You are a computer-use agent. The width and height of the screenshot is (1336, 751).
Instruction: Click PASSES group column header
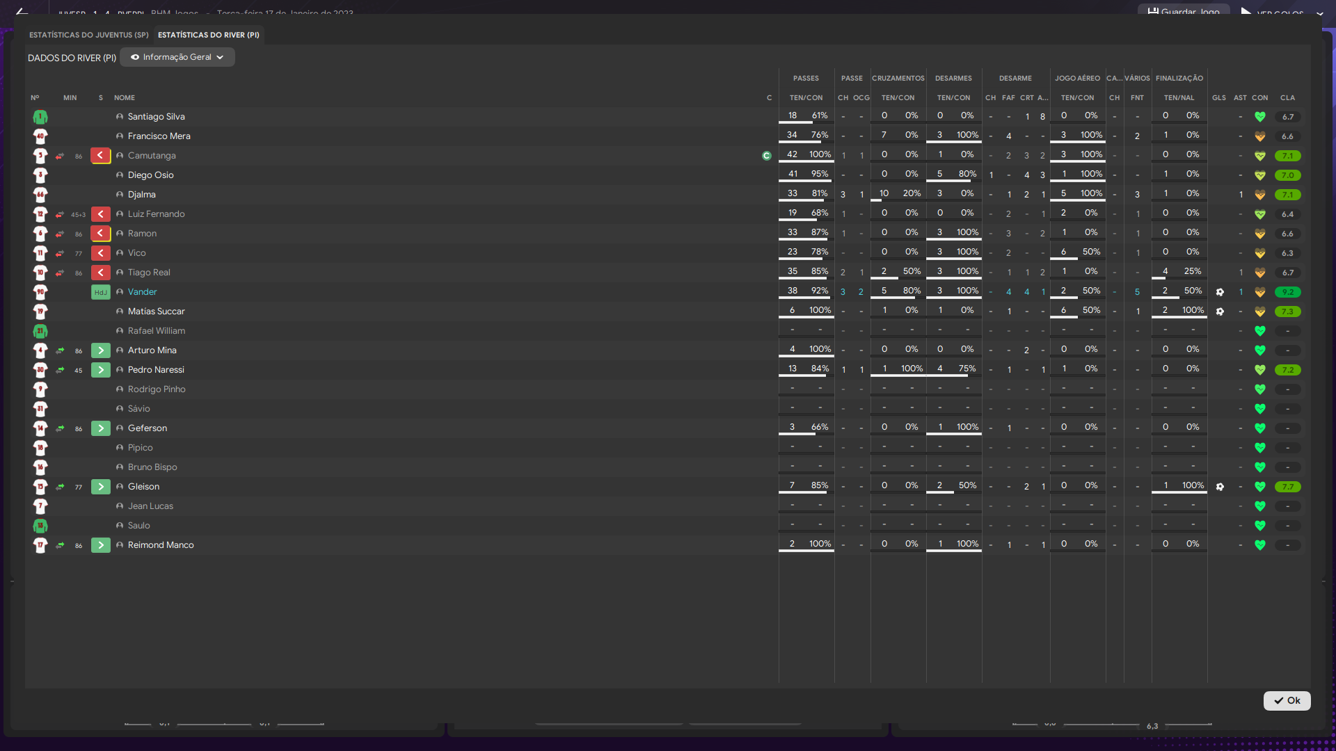coord(806,79)
